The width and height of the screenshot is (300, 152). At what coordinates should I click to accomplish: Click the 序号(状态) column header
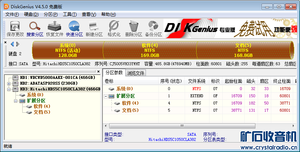171,81
